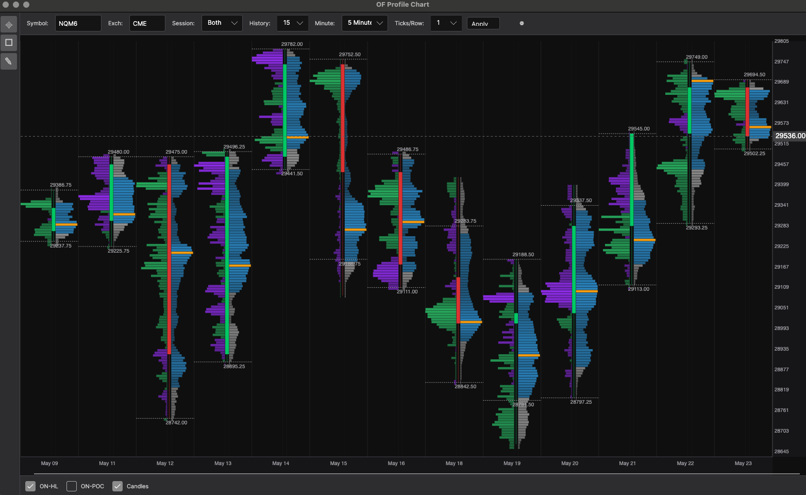The image size is (806, 495).
Task: Enable the ON-POC checkbox
Action: click(72, 486)
